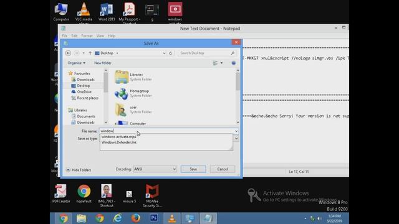Choose 'windows activate.mp4' suggestion
This screenshot has width=399, height=224.
[118, 137]
